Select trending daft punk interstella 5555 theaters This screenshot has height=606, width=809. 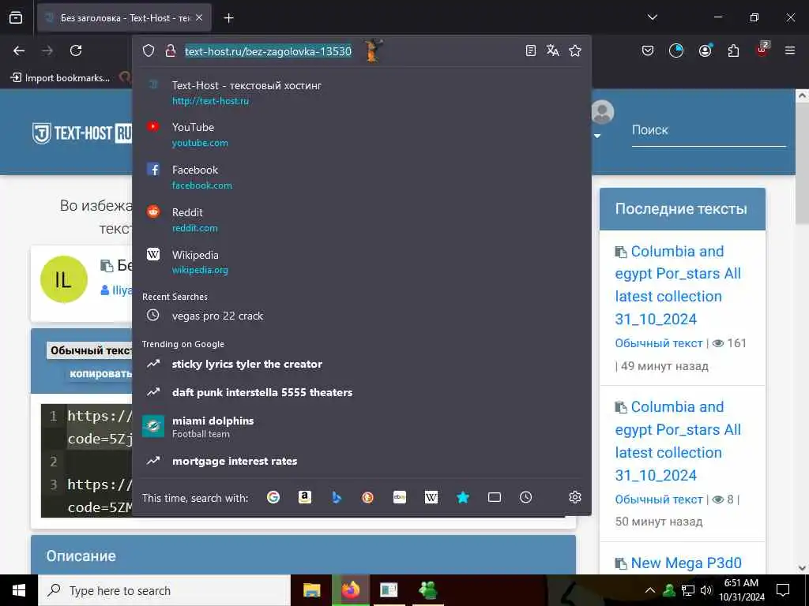click(x=361, y=392)
